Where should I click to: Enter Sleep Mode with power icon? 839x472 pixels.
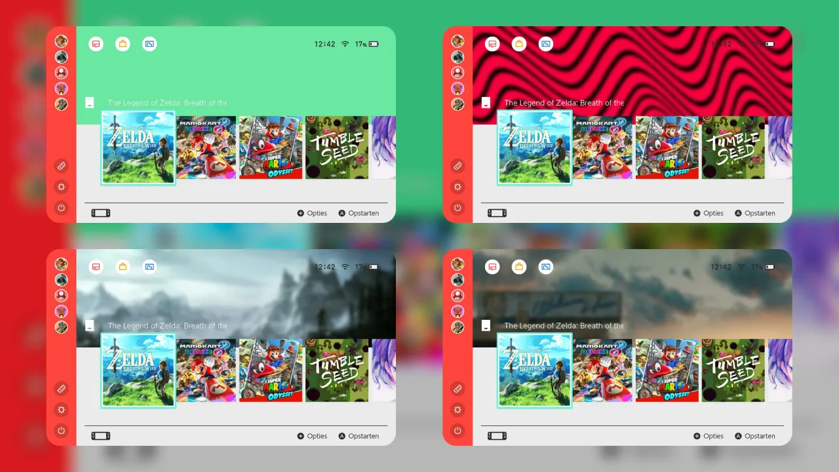(x=61, y=208)
